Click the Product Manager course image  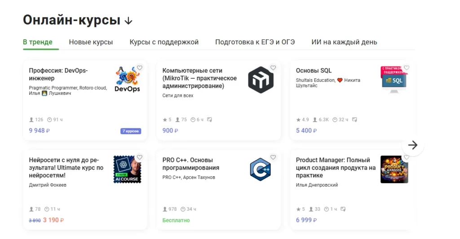pos(394,169)
